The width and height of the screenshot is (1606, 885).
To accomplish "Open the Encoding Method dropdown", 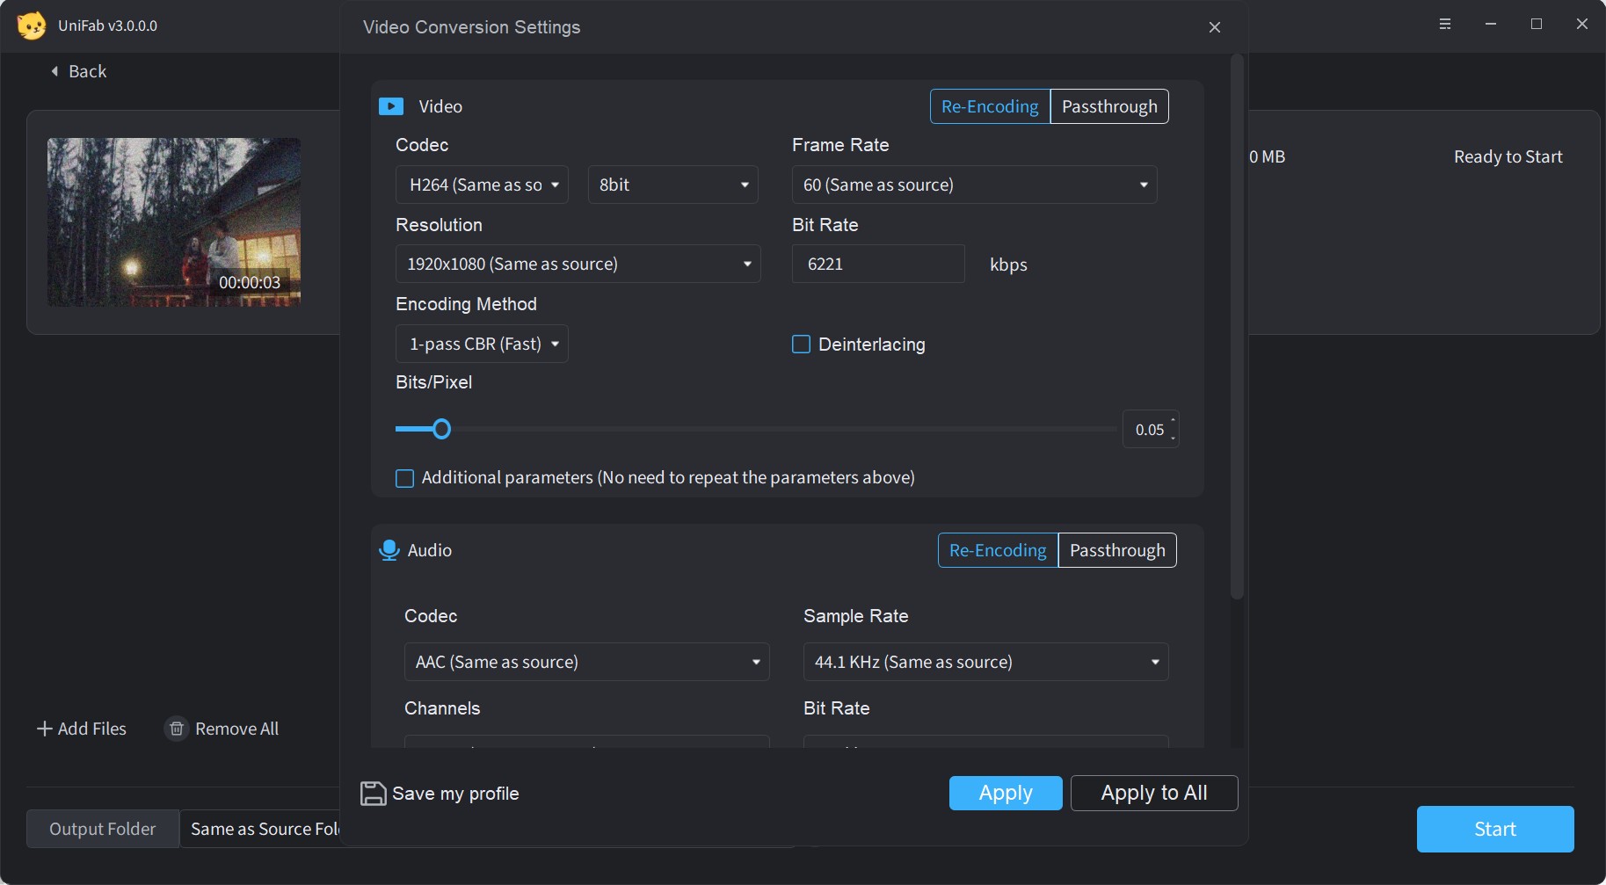I will 482,344.
